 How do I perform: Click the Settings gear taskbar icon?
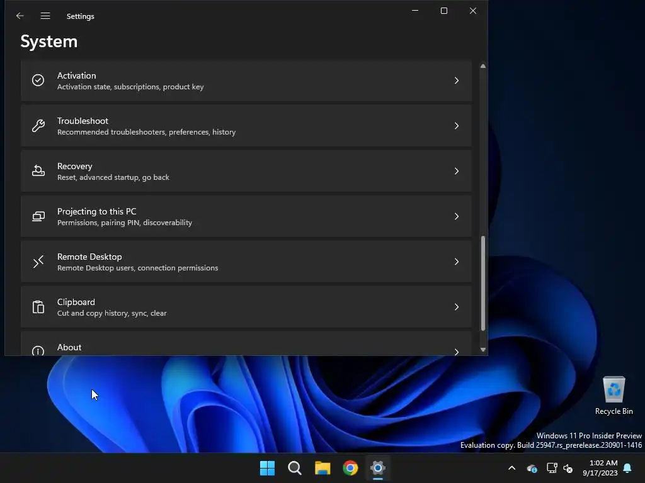[378, 468]
